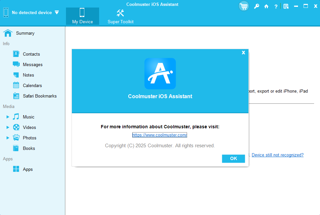Screen dimensions: 320x215
Task: Expand the Videos tree arrow
Action: tap(8, 127)
